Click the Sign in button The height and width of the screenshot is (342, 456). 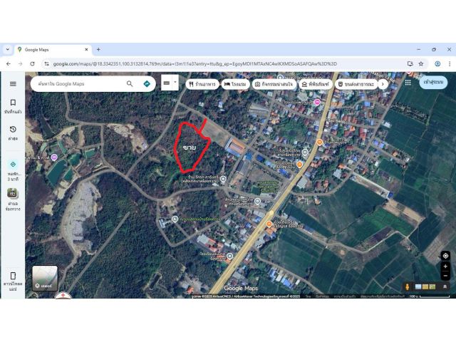(x=434, y=83)
